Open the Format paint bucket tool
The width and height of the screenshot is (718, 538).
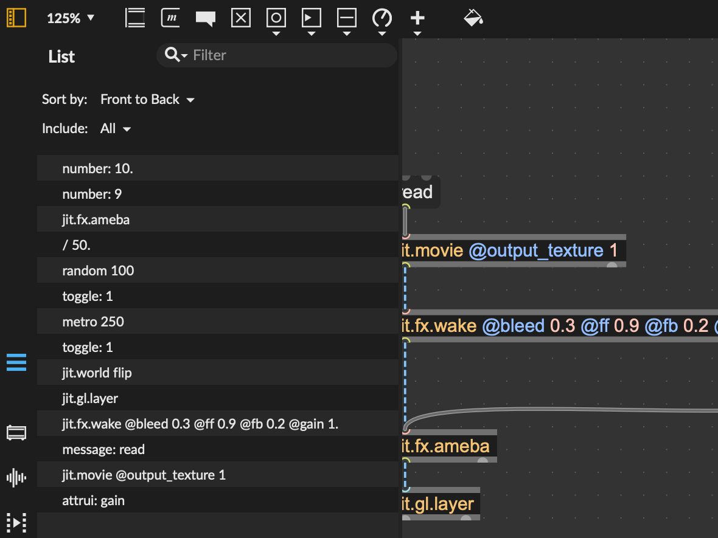(x=473, y=18)
